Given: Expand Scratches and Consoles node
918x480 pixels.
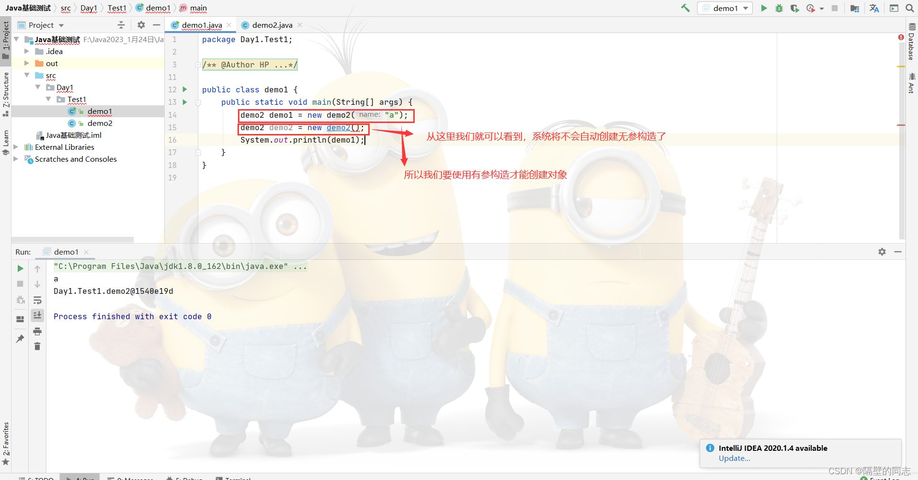Looking at the screenshot, I should point(16,159).
